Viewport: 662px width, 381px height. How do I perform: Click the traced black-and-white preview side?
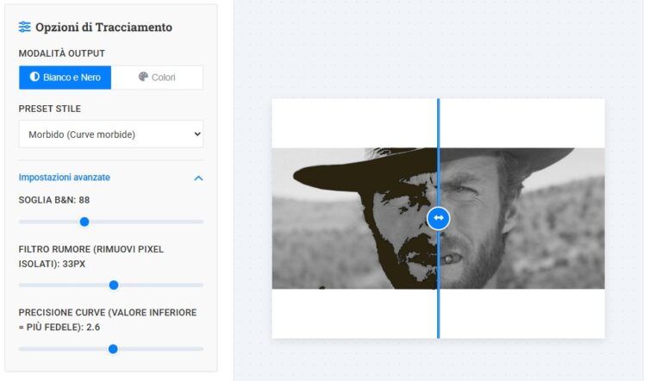[354, 218]
